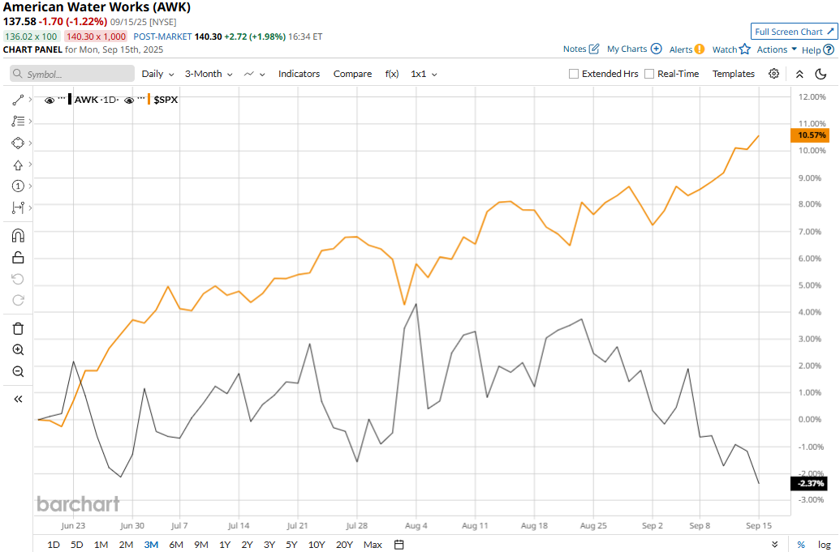840x552 pixels.
Task: Click the Compare button
Action: tap(352, 74)
